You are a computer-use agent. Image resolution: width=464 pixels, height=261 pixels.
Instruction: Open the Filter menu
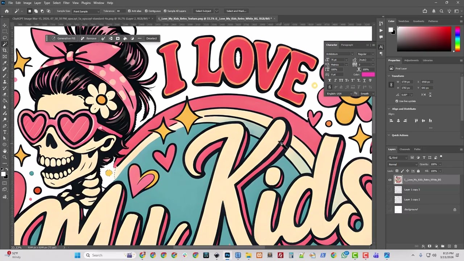coord(66,3)
